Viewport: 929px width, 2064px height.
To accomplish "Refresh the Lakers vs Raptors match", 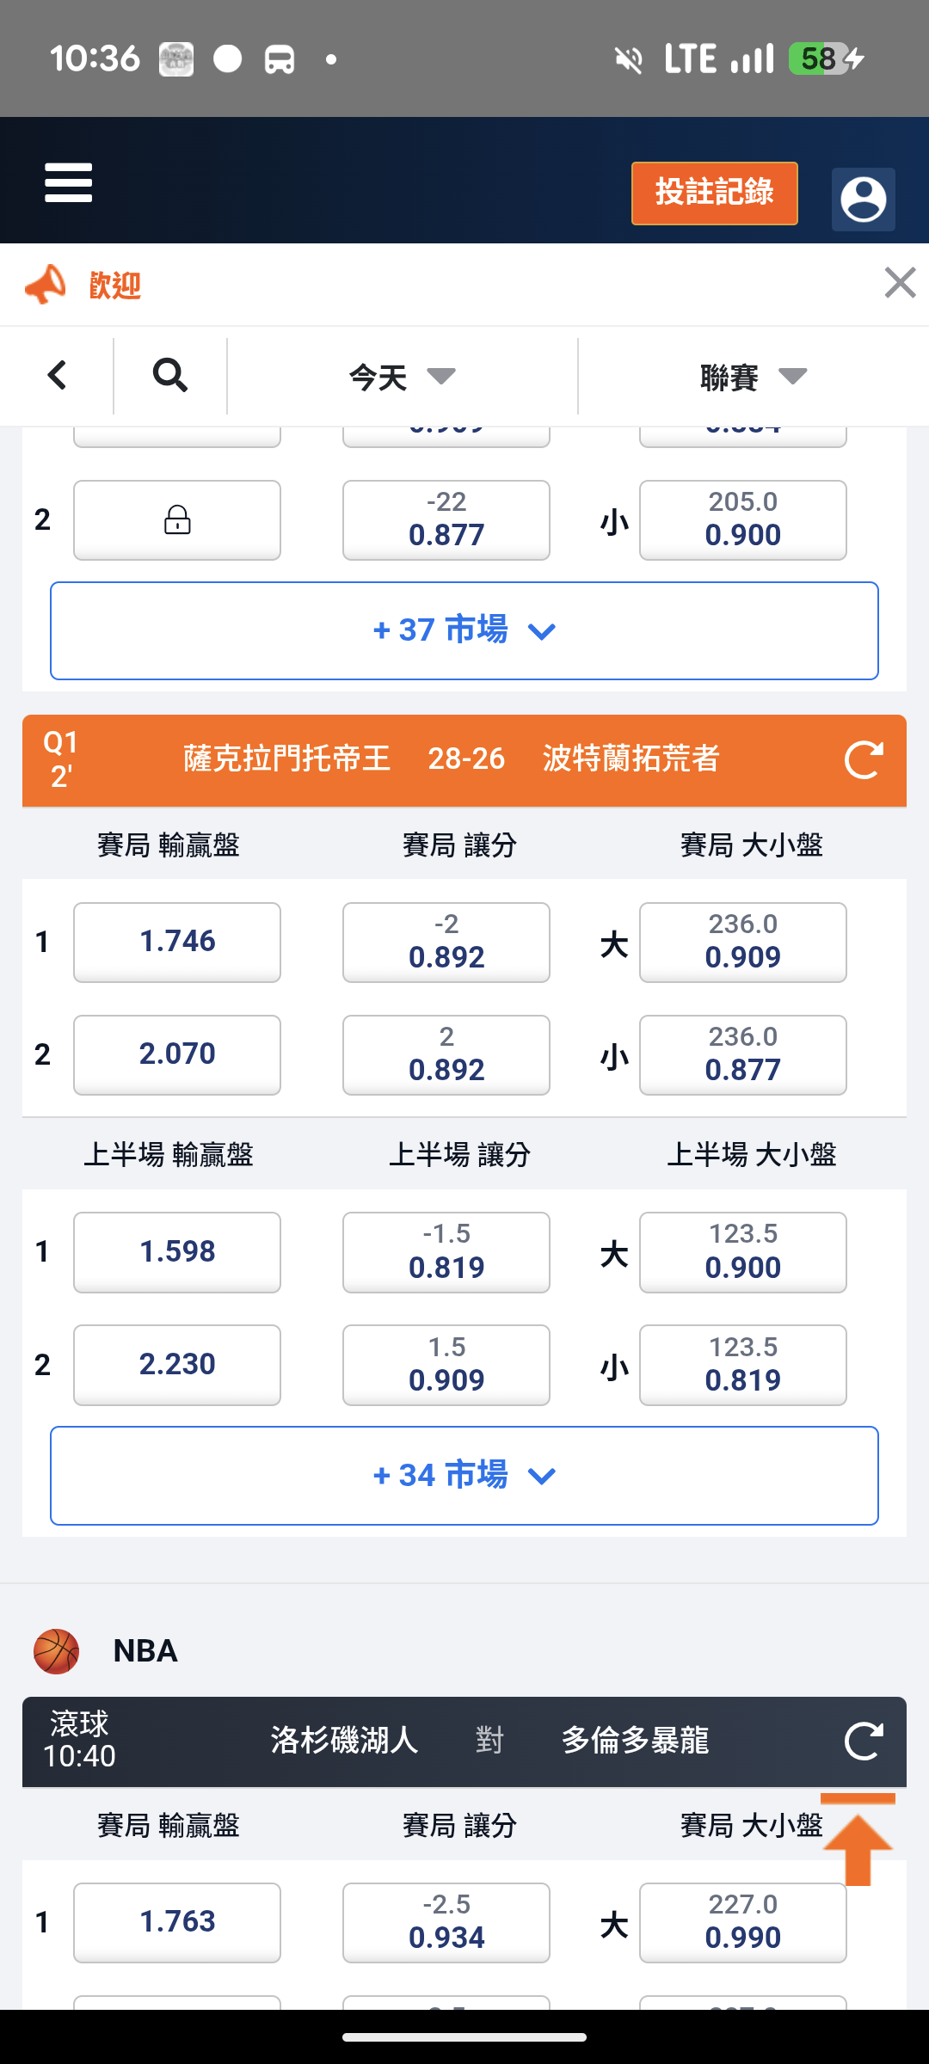I will [x=864, y=1741].
